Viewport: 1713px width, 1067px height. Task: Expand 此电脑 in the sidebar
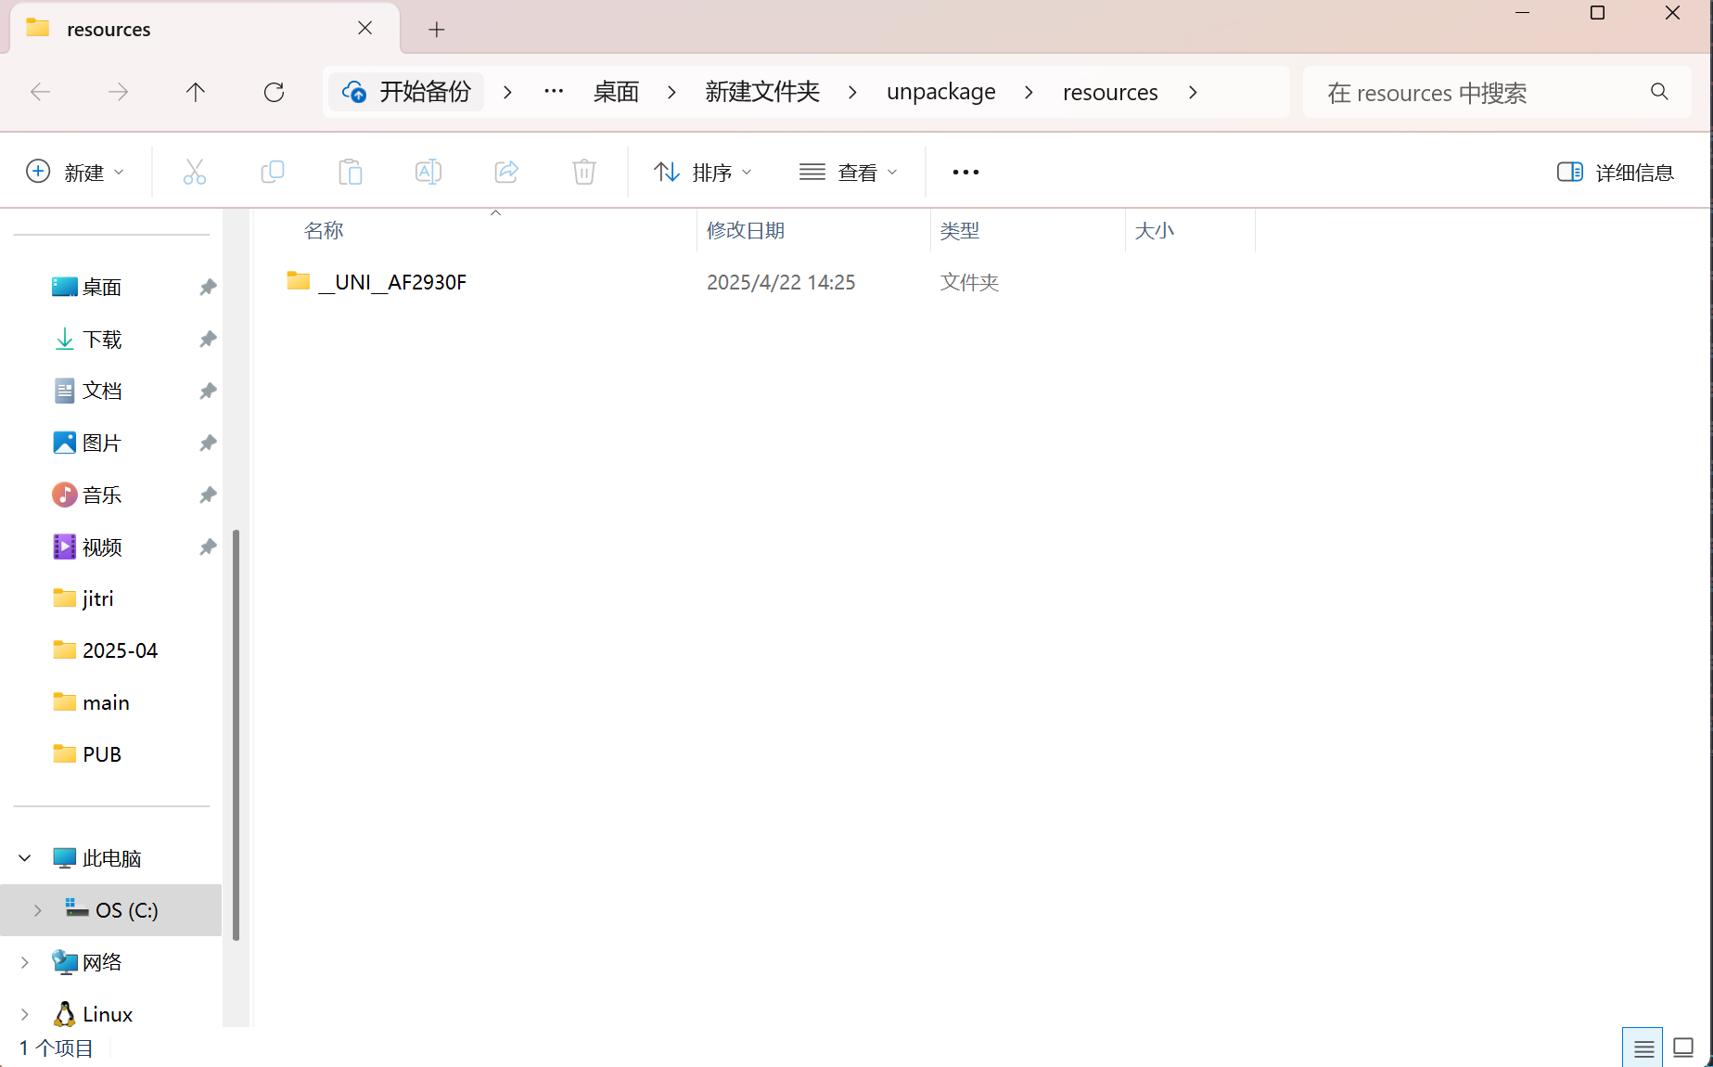[24, 857]
